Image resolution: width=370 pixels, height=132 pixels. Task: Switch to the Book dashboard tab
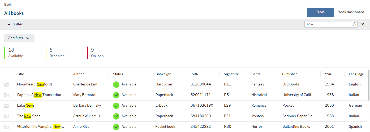(351, 12)
